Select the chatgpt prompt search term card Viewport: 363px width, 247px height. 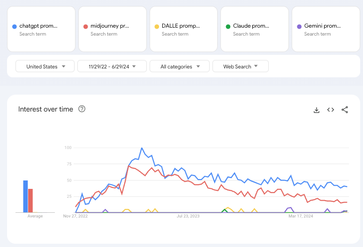coord(41,29)
